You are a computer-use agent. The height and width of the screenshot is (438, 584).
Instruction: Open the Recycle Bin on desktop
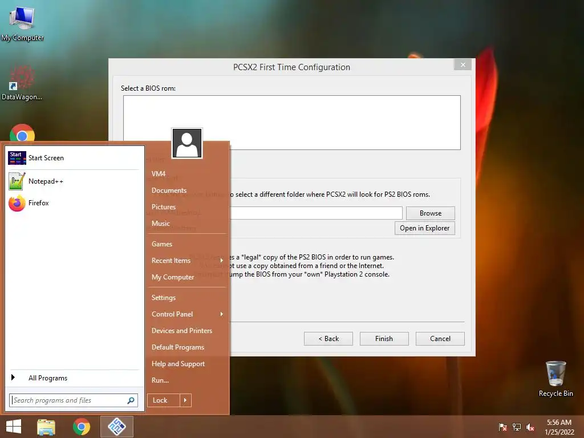point(555,379)
